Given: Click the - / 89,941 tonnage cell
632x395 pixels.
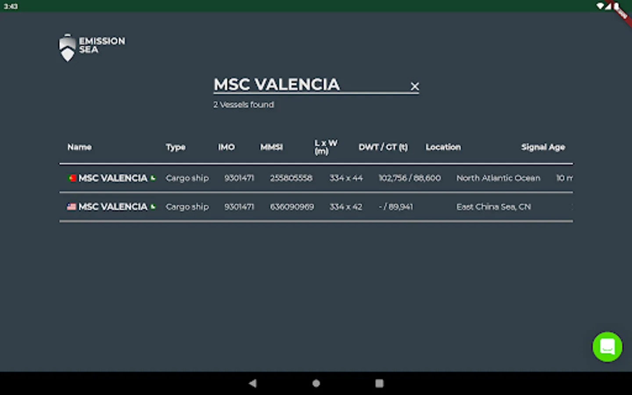Looking at the screenshot, I should (396, 207).
